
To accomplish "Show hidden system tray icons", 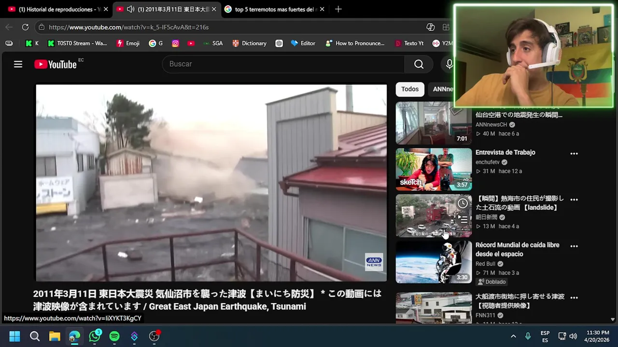I will point(513,336).
